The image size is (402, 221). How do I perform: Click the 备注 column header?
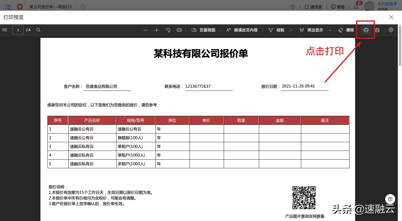coord(325,120)
